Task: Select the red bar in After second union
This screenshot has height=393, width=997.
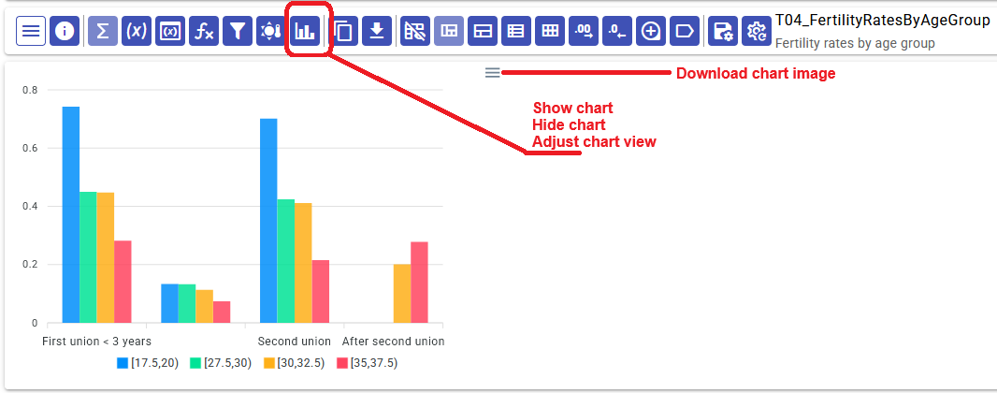Action: pos(419,283)
